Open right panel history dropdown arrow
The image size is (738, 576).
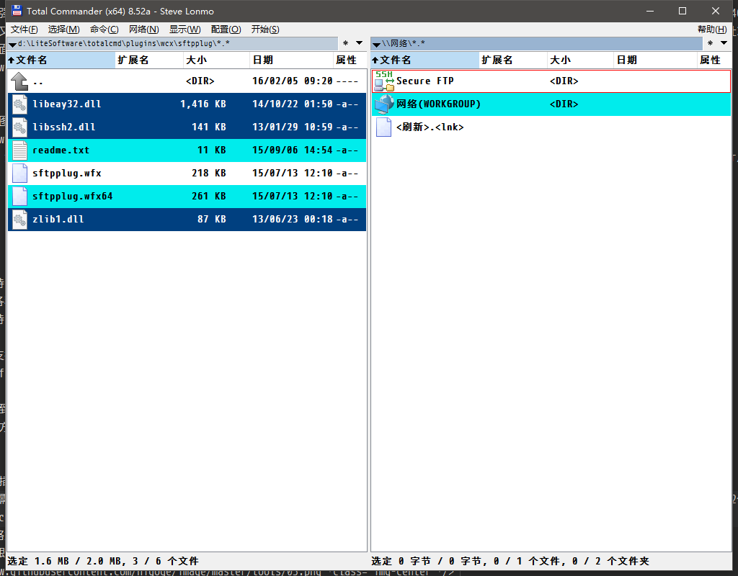click(x=724, y=42)
